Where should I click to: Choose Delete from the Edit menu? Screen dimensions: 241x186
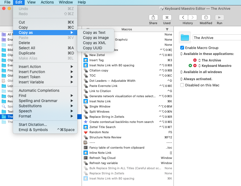(x=45, y=43)
